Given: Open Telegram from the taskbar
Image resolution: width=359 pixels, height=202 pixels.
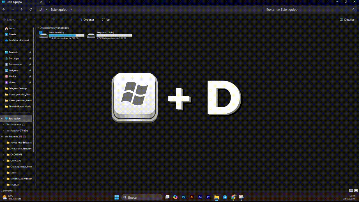Looking at the screenshot, I should point(225,197).
